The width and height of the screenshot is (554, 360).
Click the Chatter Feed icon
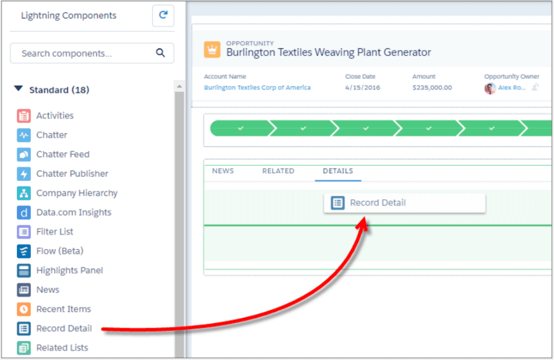click(x=24, y=155)
